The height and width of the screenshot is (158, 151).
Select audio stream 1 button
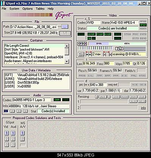pos(6,111)
